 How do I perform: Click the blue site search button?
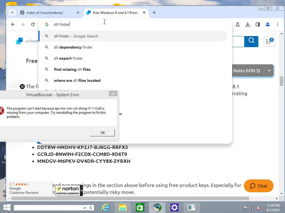click(251, 42)
